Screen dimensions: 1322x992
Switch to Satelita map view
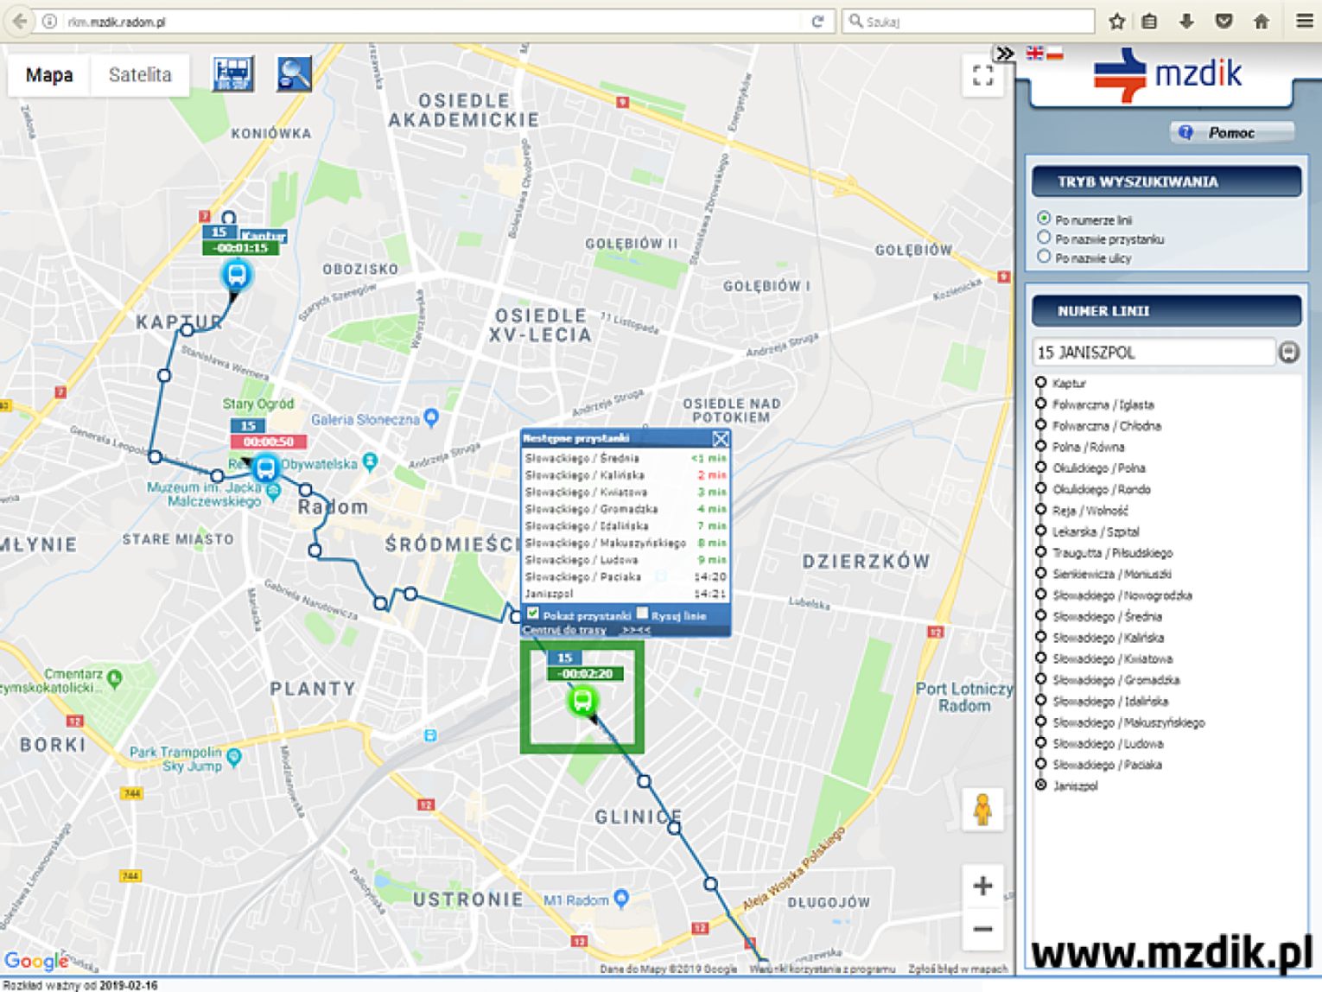click(x=140, y=75)
